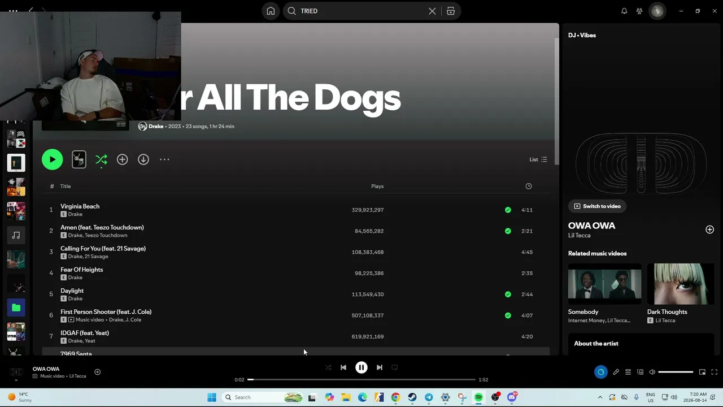723x407 pixels.
Task: Adjust the Spotify volume slider
Action: 676,372
